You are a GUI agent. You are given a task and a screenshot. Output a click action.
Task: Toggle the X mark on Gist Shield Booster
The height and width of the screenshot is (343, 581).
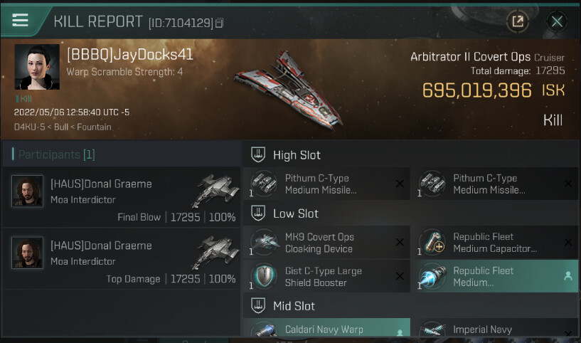[x=400, y=276]
